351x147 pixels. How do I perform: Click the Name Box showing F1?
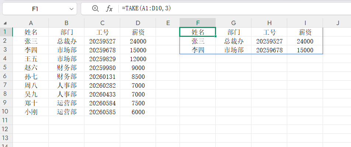click(x=39, y=9)
